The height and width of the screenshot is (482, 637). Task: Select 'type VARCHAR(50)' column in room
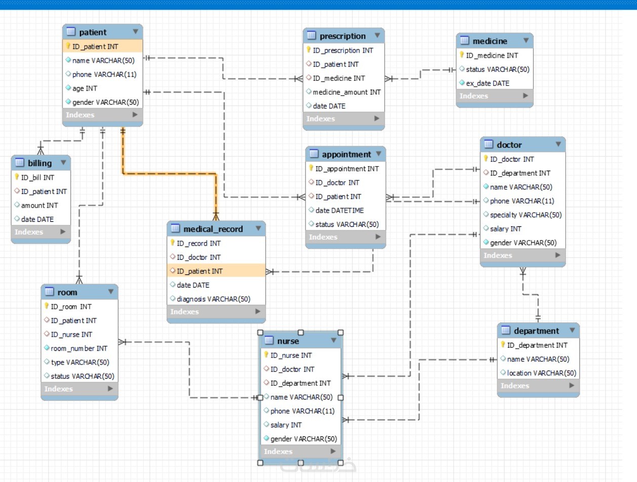pos(79,362)
